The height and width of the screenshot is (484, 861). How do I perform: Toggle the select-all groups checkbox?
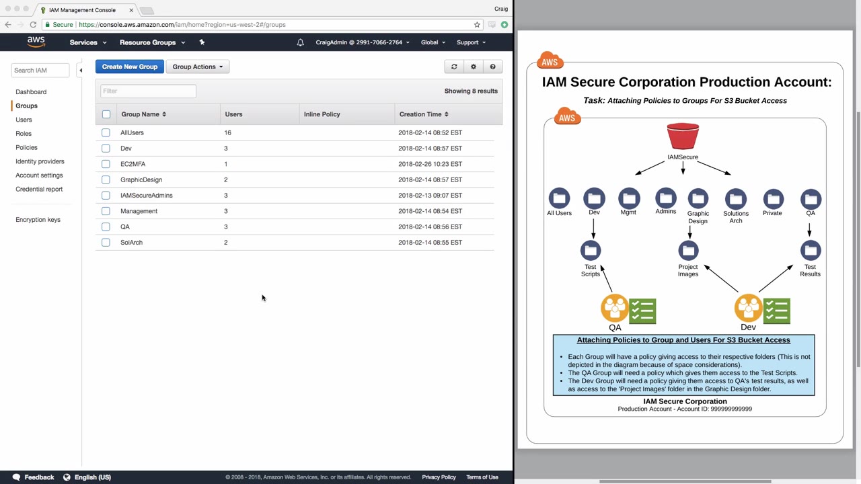[x=106, y=114]
